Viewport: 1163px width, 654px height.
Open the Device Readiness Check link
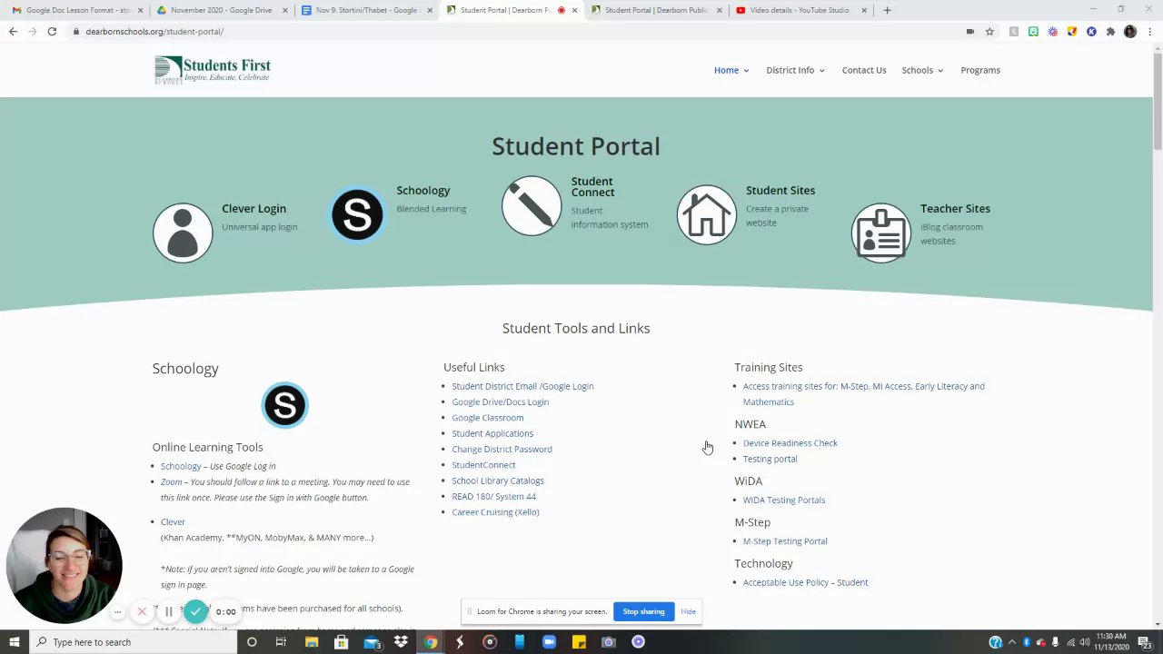click(x=790, y=443)
